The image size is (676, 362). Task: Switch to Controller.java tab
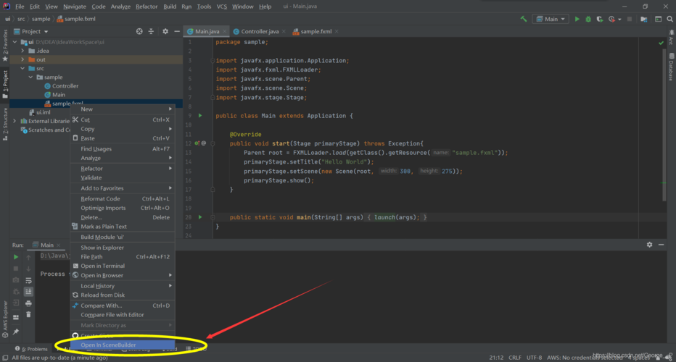click(x=259, y=31)
